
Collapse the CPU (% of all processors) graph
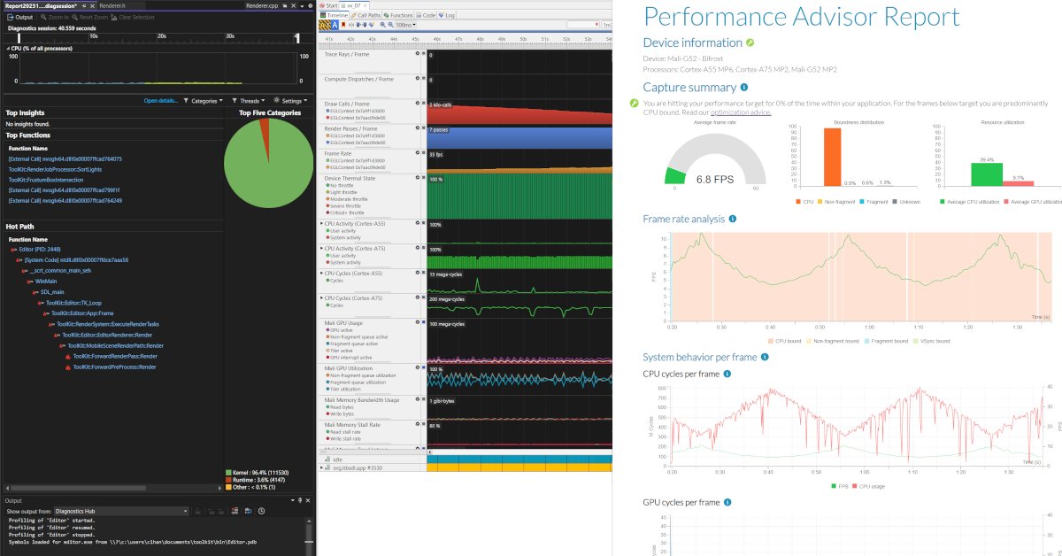click(x=8, y=48)
